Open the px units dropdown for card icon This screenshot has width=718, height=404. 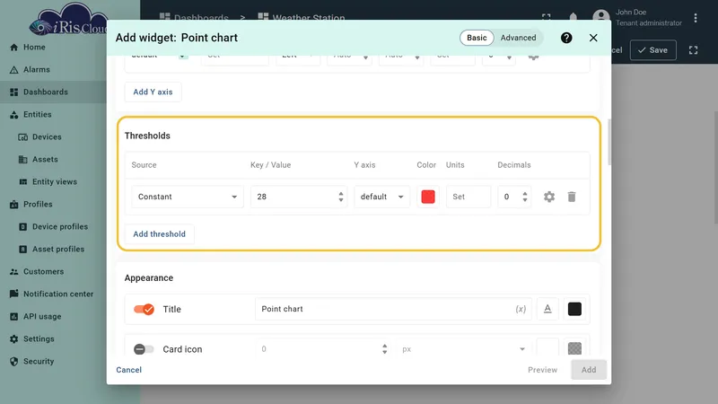[x=463, y=349]
